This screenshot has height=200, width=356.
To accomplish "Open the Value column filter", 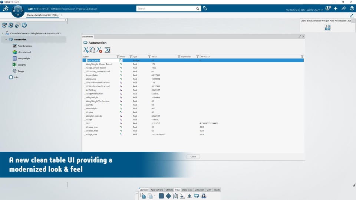I will coord(179,56).
